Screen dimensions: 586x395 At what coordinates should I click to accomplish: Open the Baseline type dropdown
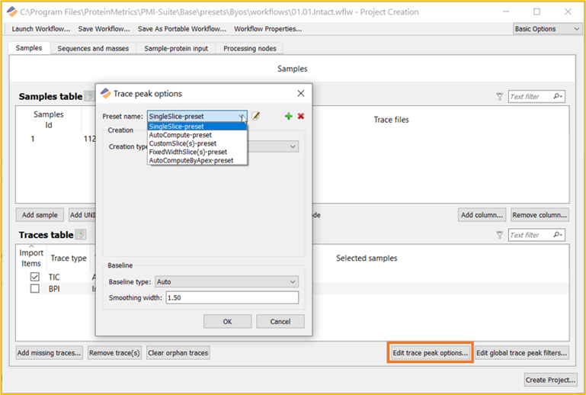(226, 281)
